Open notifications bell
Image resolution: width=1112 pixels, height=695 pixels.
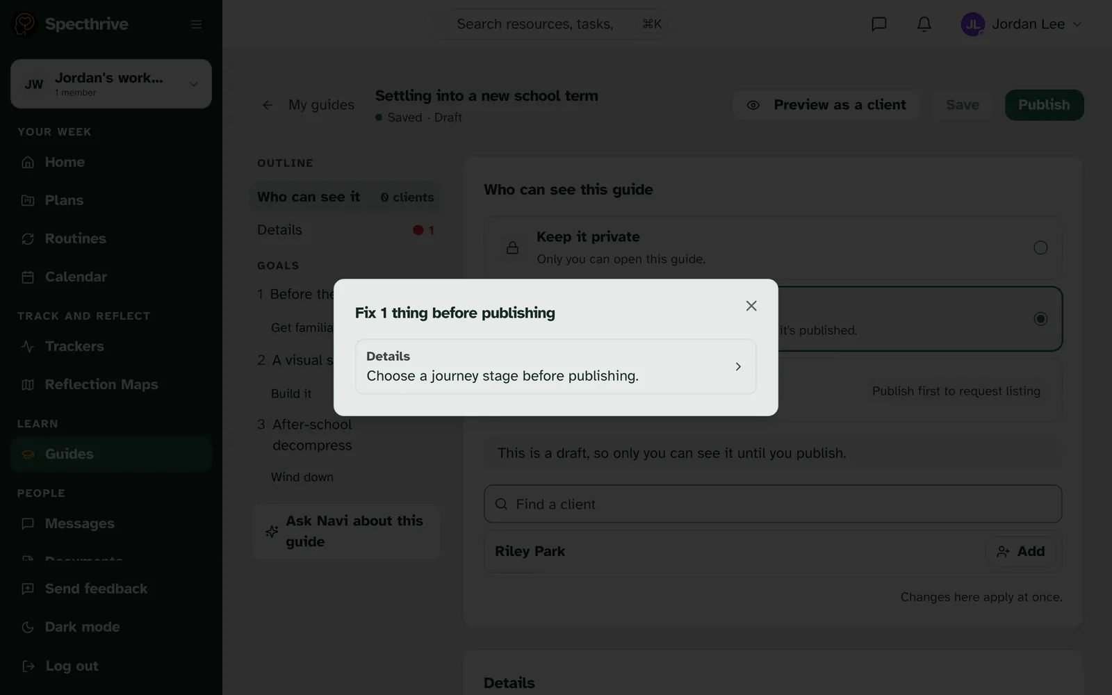tap(924, 24)
